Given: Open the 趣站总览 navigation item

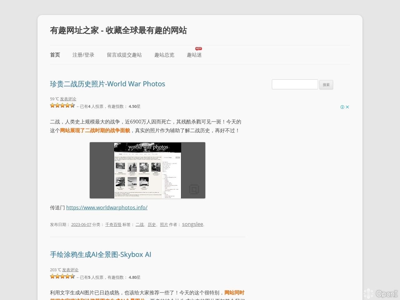Looking at the screenshot, I should coord(164,55).
